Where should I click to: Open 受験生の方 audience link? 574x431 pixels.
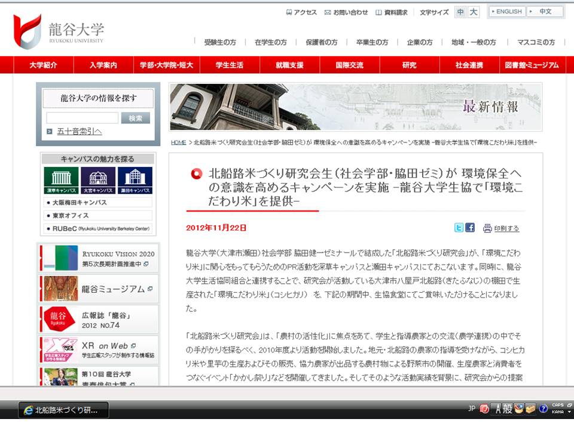220,43
